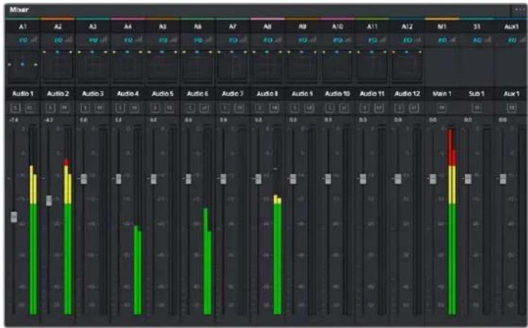Select the A1 channel header
This screenshot has width=528, height=328.
pos(23,27)
